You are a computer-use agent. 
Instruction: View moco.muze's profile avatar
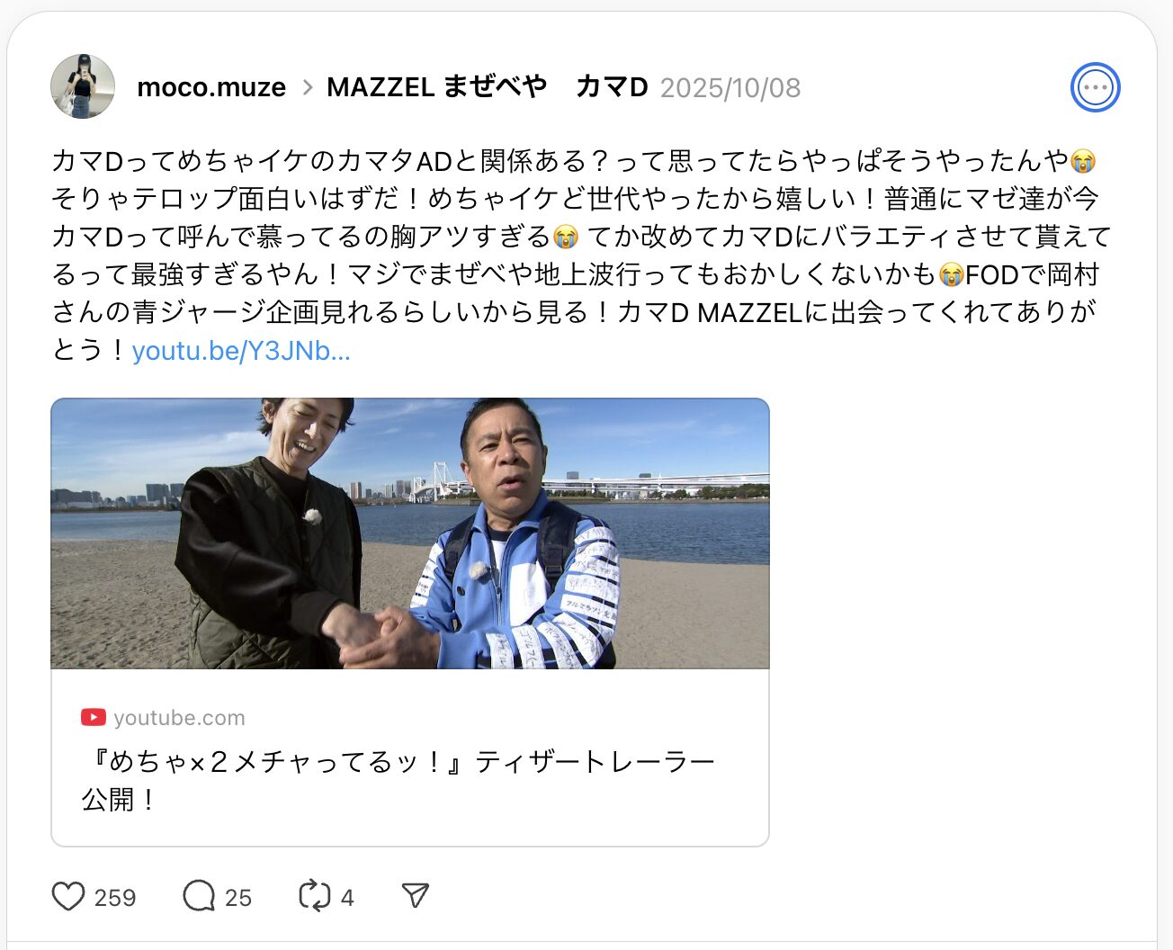pos(83,86)
